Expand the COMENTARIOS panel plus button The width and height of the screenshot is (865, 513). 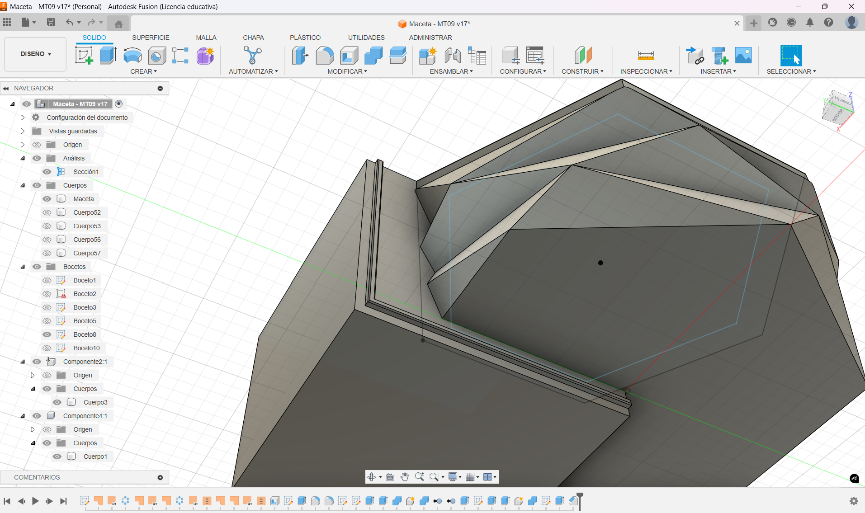160,477
